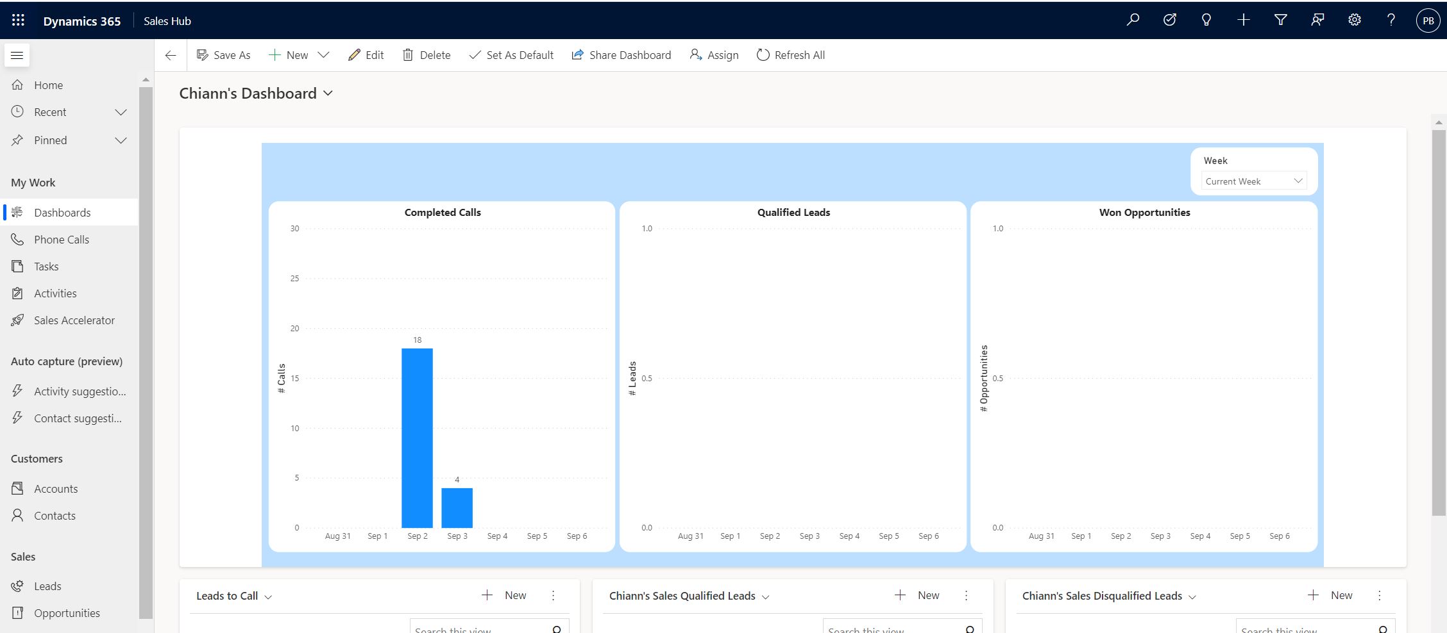Click the search magnifier icon in header
The height and width of the screenshot is (633, 1447).
(1133, 20)
